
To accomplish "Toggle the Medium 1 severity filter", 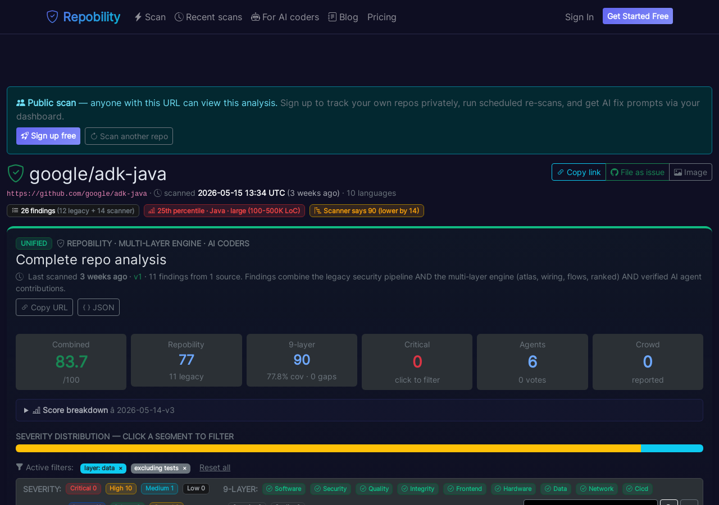I will coord(160,489).
